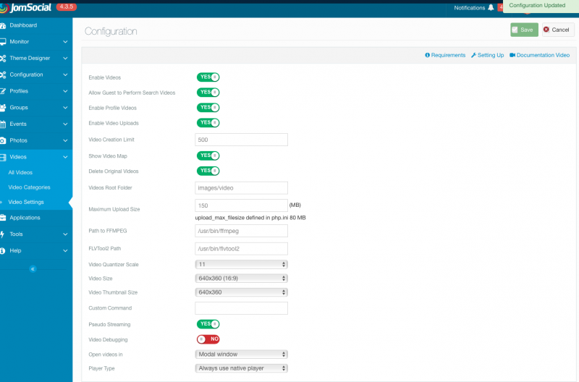Toggle Pseudo Streaming switch
The width and height of the screenshot is (579, 382).
[208, 324]
